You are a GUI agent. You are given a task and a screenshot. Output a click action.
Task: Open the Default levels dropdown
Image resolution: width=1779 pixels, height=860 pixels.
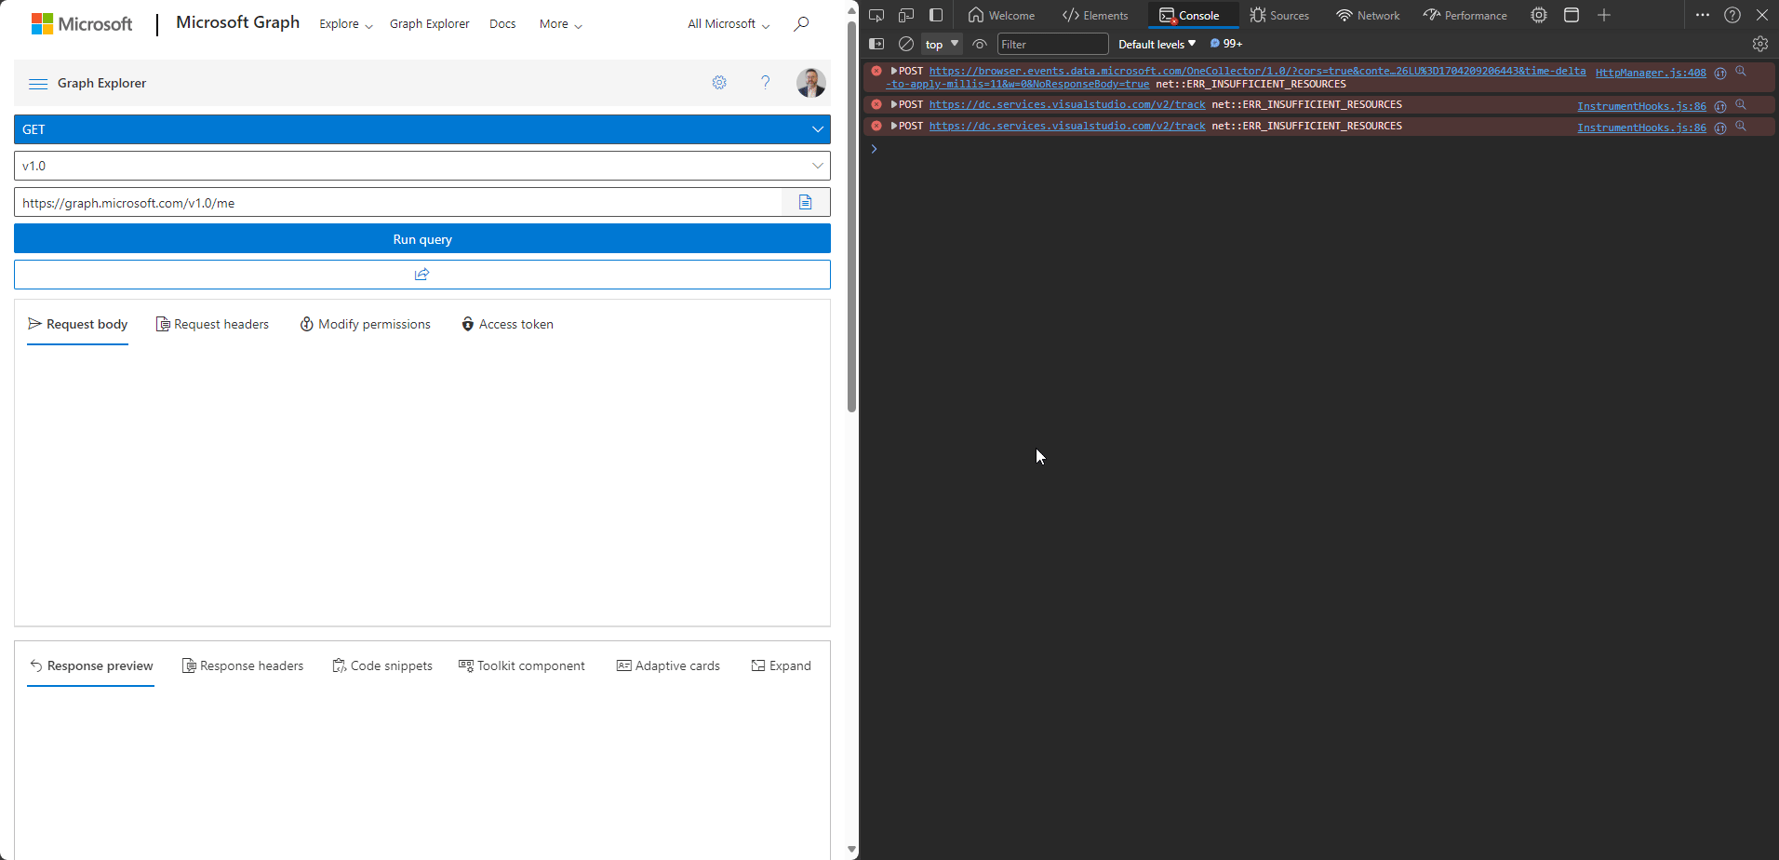(1155, 44)
